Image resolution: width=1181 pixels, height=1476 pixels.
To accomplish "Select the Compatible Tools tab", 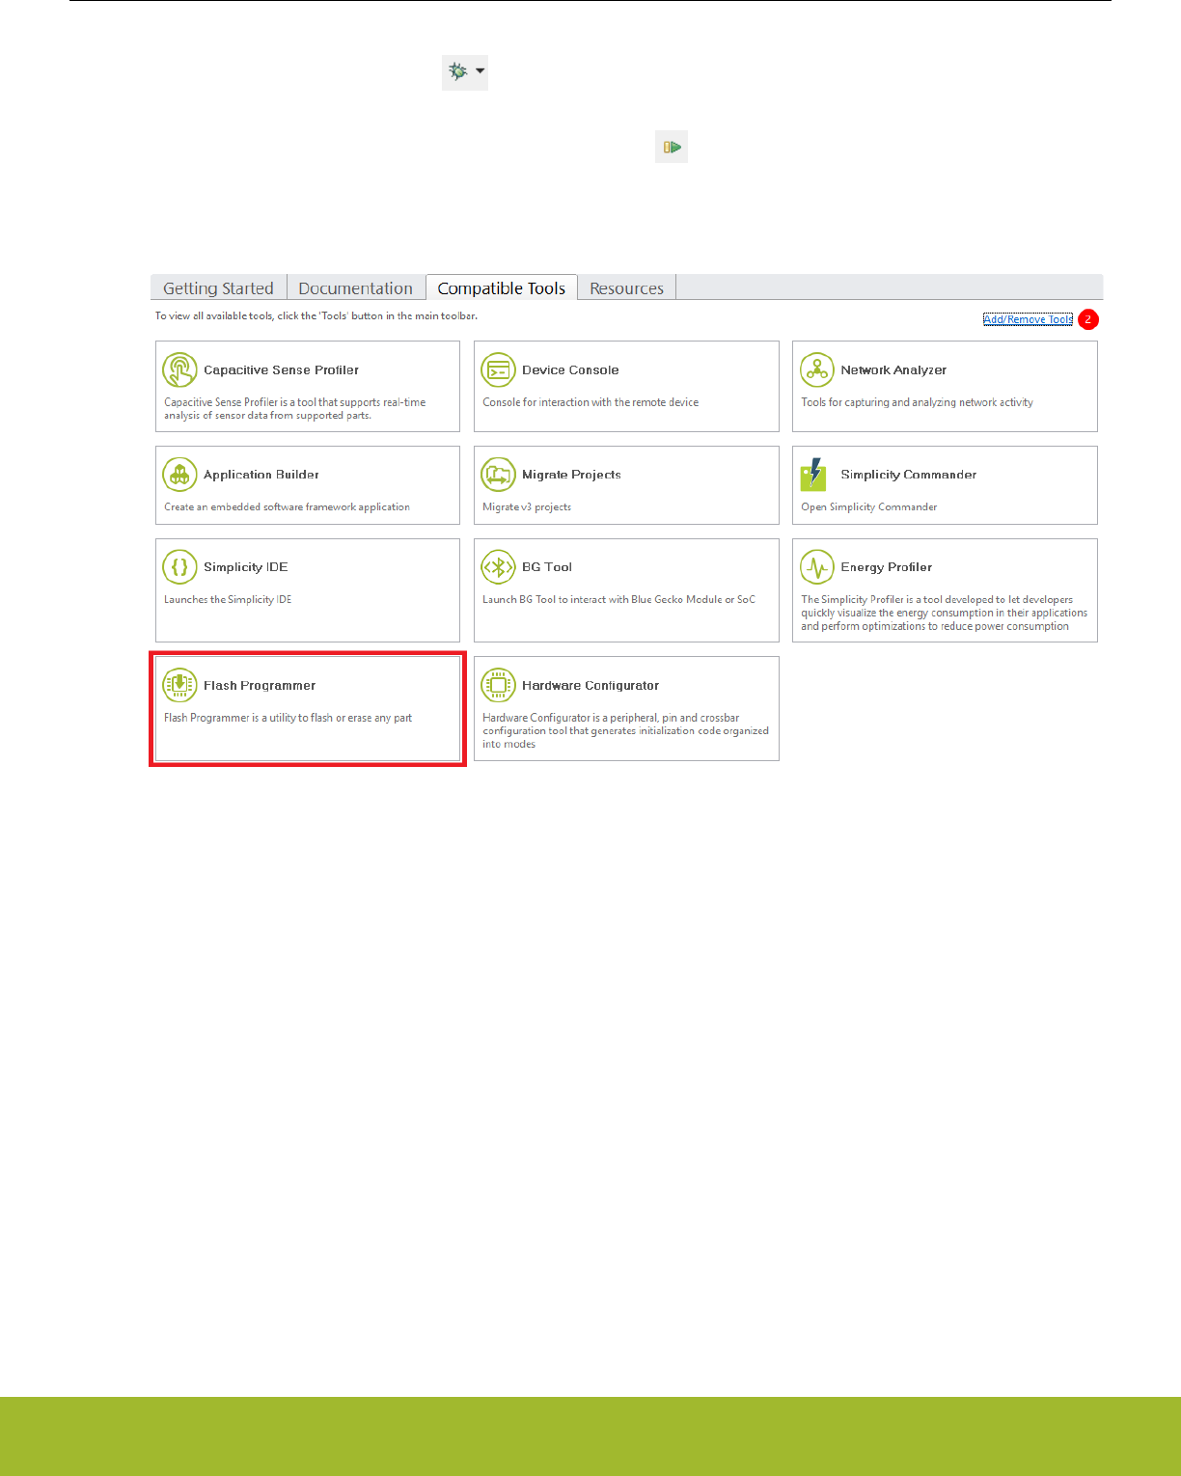I will (x=502, y=287).
